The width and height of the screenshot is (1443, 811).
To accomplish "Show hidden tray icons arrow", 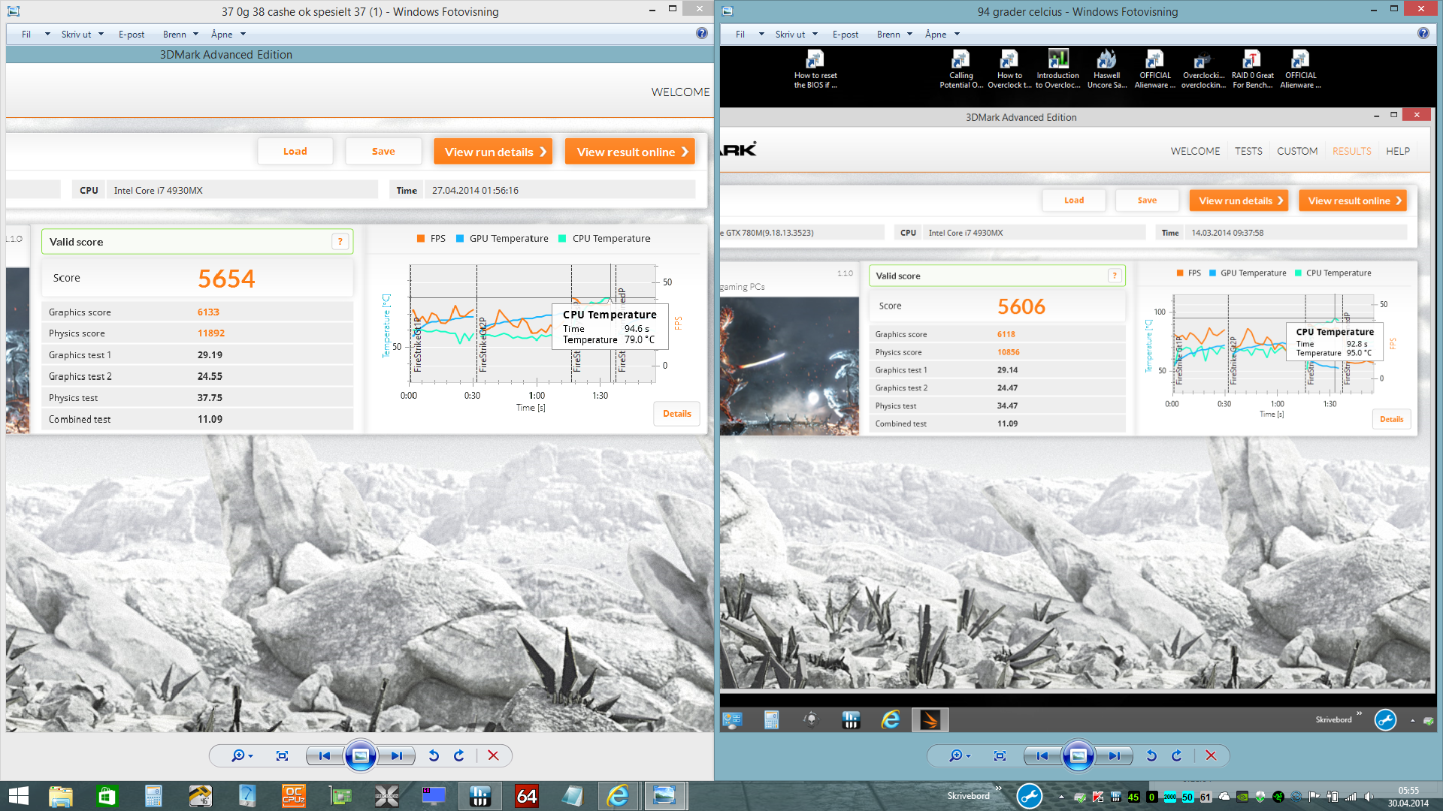I will pyautogui.click(x=1061, y=797).
